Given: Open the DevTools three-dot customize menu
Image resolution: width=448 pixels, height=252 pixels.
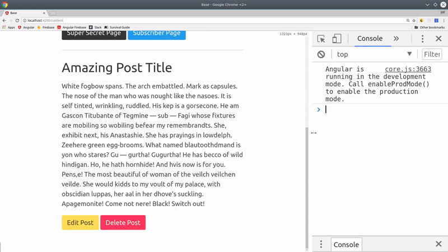Looking at the screenshot, I should click(x=422, y=39).
